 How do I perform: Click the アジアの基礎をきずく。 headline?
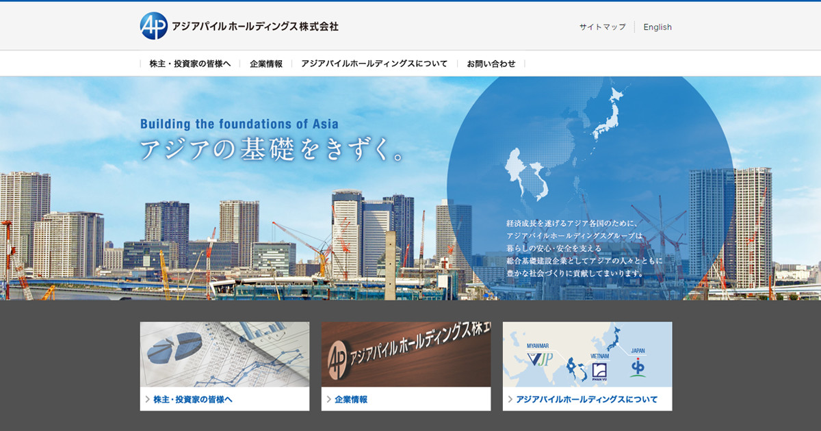point(272,151)
